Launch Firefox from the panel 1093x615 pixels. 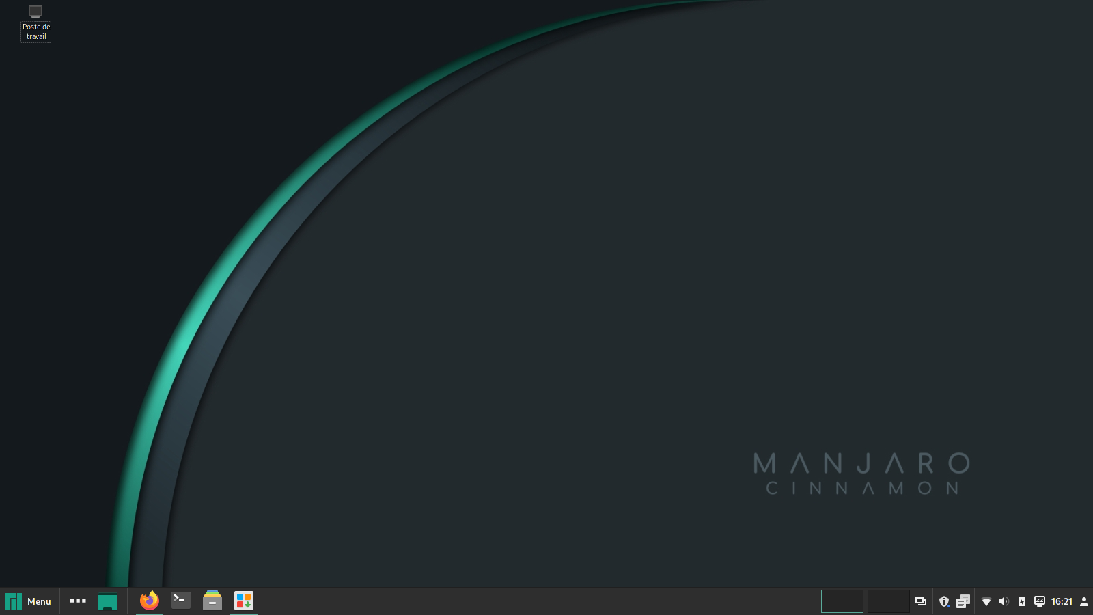(149, 601)
